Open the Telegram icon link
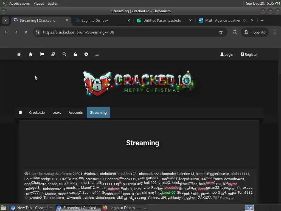 pyautogui.click(x=86, y=54)
